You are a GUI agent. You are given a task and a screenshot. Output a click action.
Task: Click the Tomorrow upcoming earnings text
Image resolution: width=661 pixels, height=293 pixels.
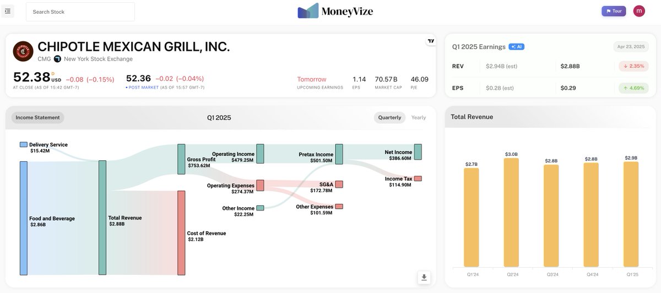point(312,79)
